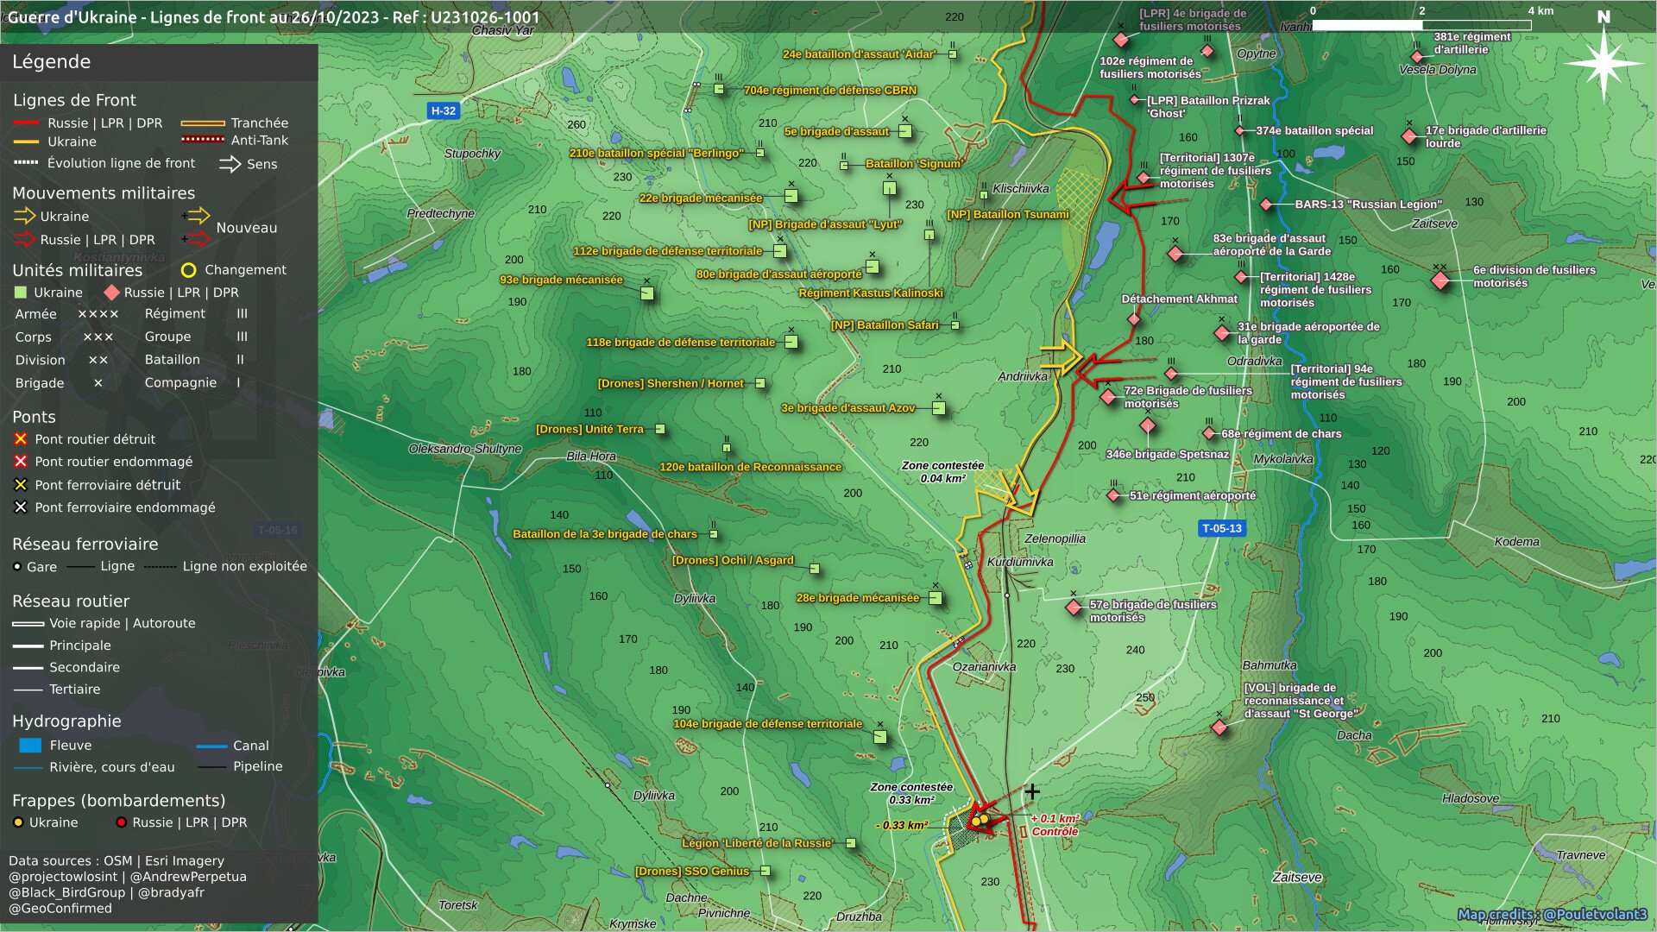Click the 57e brigade de fusiliers diamond
This screenshot has width=1657, height=932.
pos(1074,608)
